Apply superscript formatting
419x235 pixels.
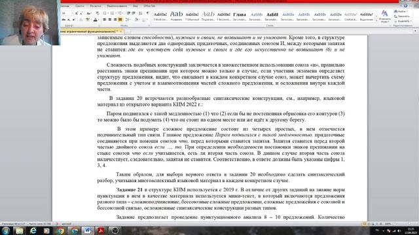[74, 20]
